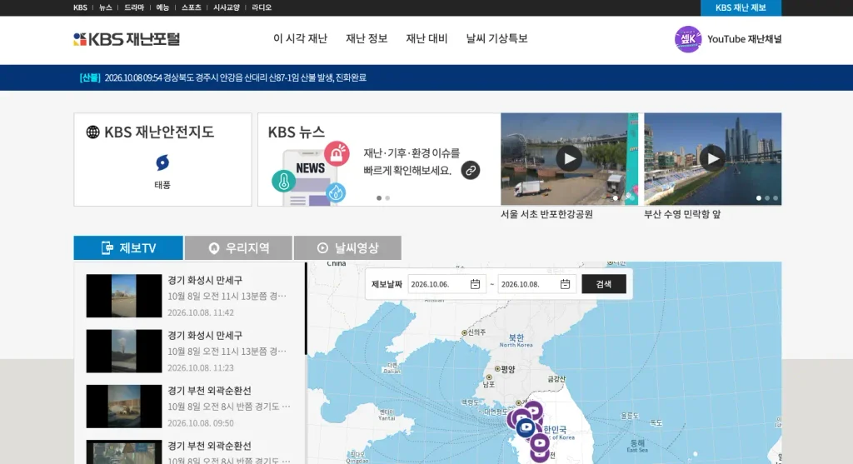Play the 서울 서초 반포한강공원 video

point(569,159)
